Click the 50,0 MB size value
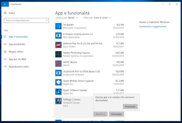 (120, 53)
